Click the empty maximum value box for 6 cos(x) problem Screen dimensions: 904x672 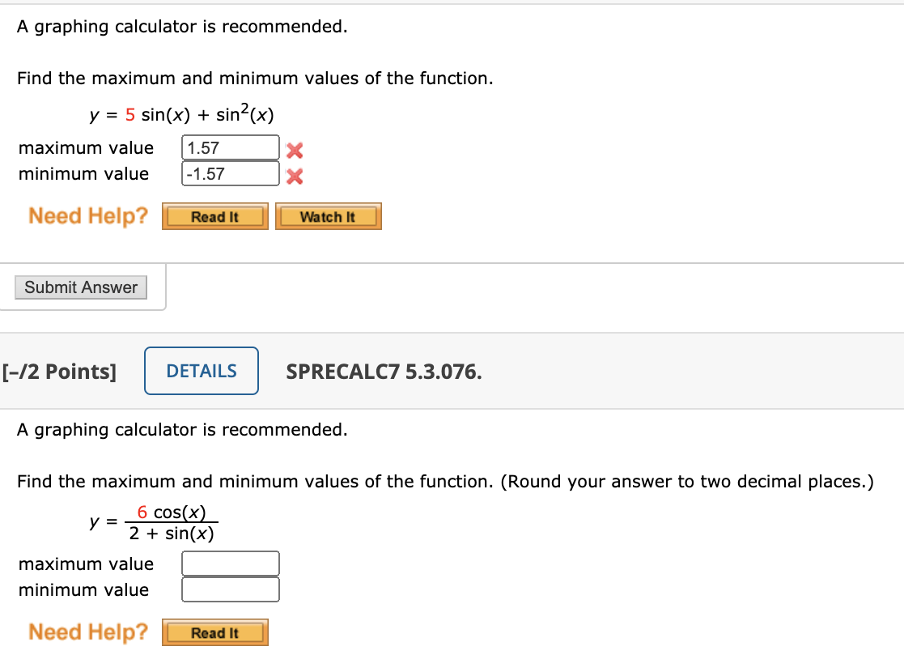(231, 564)
